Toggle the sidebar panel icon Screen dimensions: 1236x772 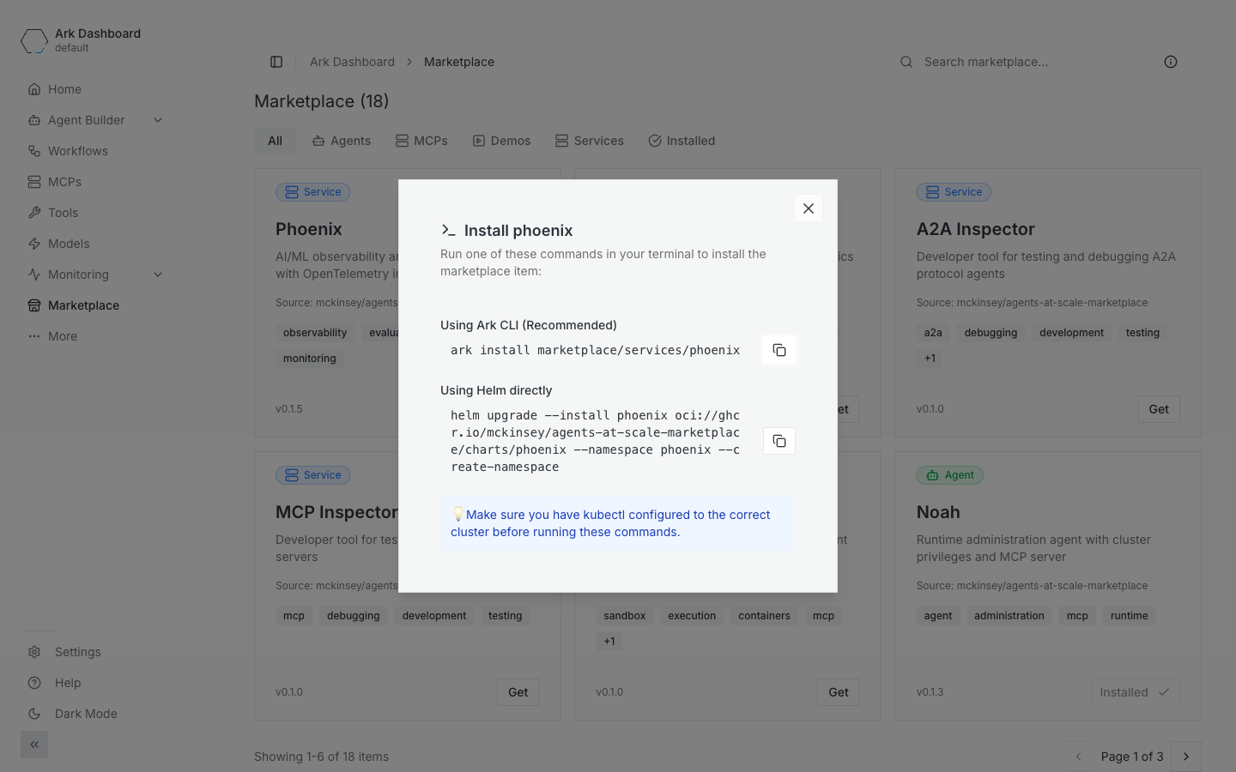276,62
